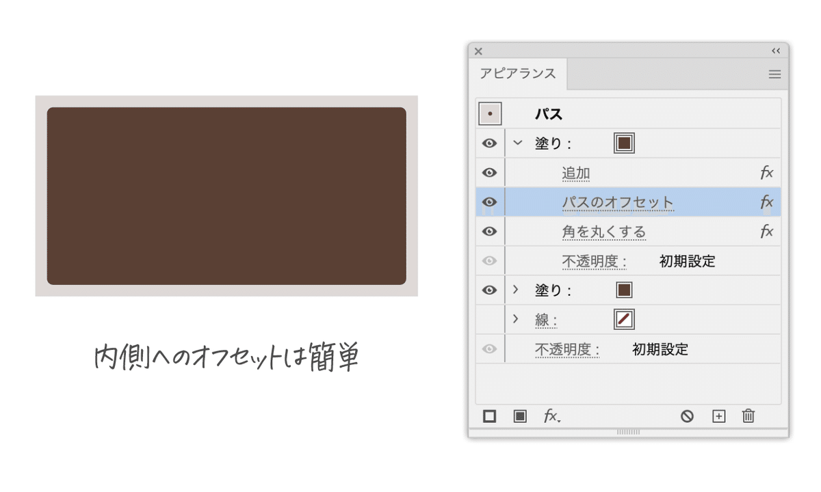
Task: Hide the 角を丸くする effect
Action: (x=489, y=232)
